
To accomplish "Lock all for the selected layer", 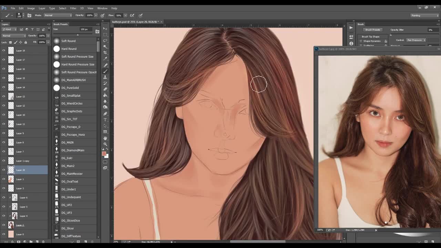I will pyautogui.click(x=25, y=42).
